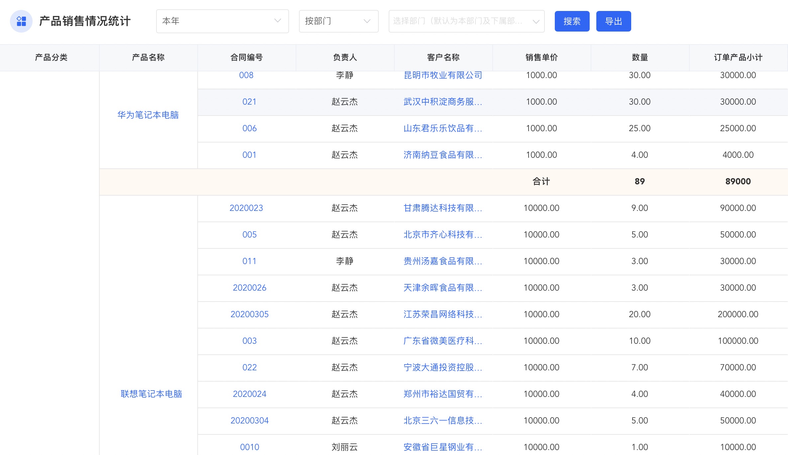This screenshot has height=455, width=788.
Task: Open the 联想笔记本电脑 product link
Action: click(x=151, y=394)
